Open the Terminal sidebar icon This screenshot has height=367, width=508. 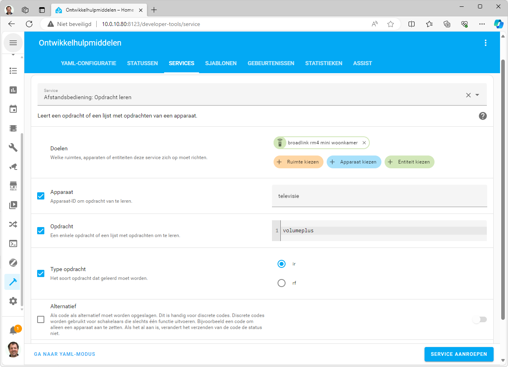13,243
